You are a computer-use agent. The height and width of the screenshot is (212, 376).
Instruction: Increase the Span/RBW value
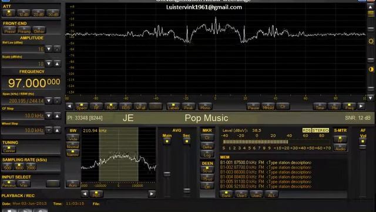pyautogui.click(x=57, y=101)
